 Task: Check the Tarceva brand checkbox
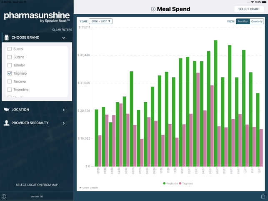point(10,81)
